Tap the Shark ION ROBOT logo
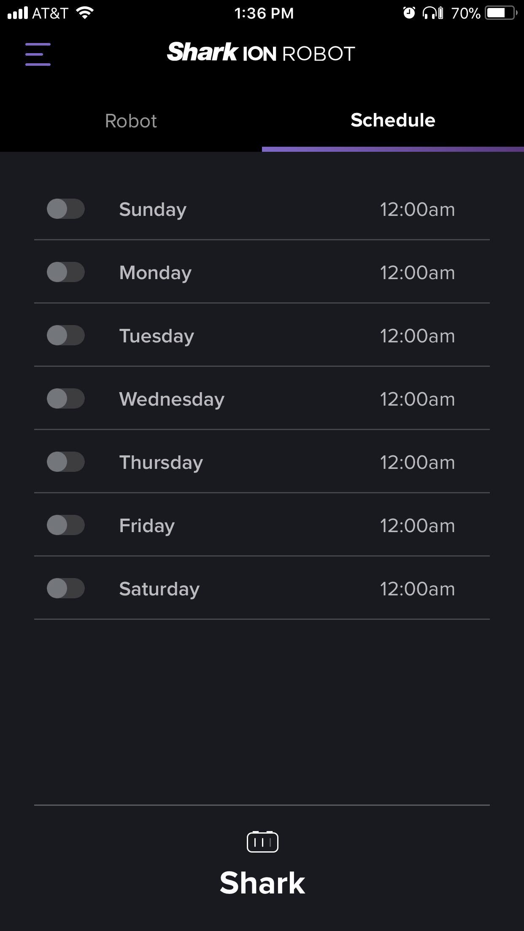Screen dimensions: 524x931 261,53
